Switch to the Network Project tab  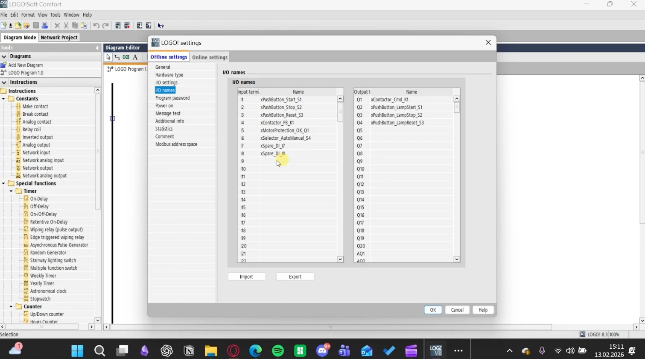(59, 37)
